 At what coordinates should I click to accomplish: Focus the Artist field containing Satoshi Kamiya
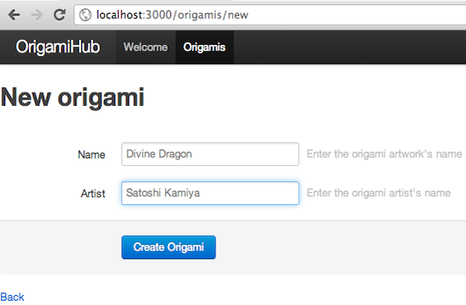210,193
